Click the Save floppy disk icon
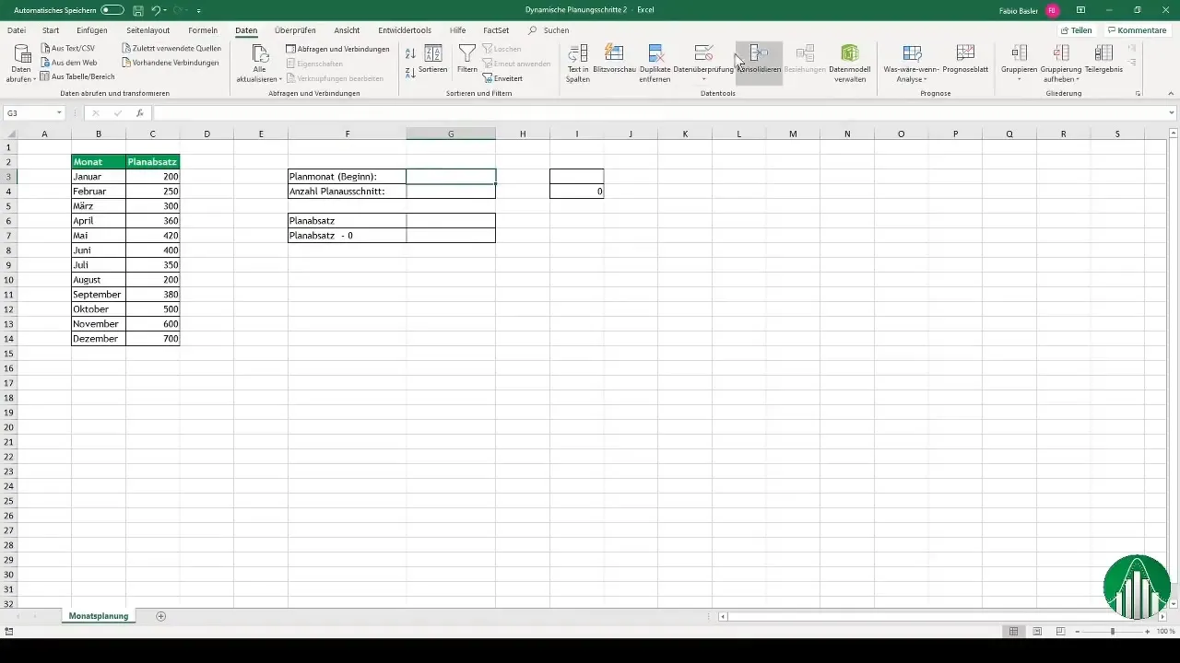 [137, 10]
